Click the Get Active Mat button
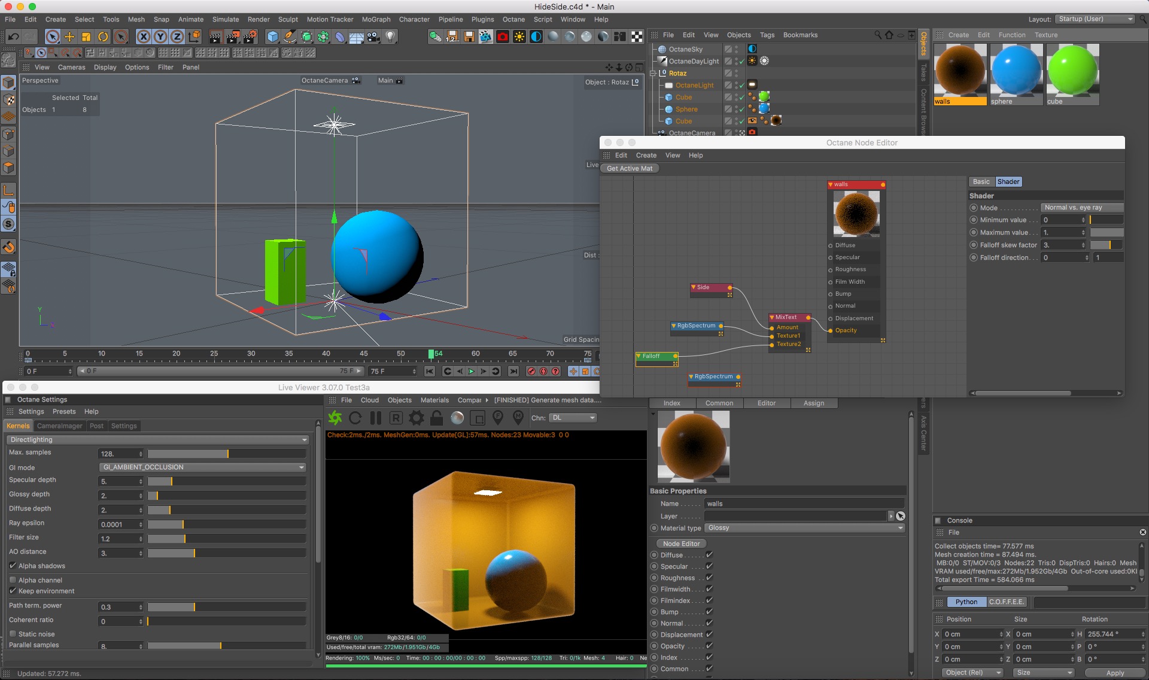The image size is (1149, 680). [x=630, y=169]
